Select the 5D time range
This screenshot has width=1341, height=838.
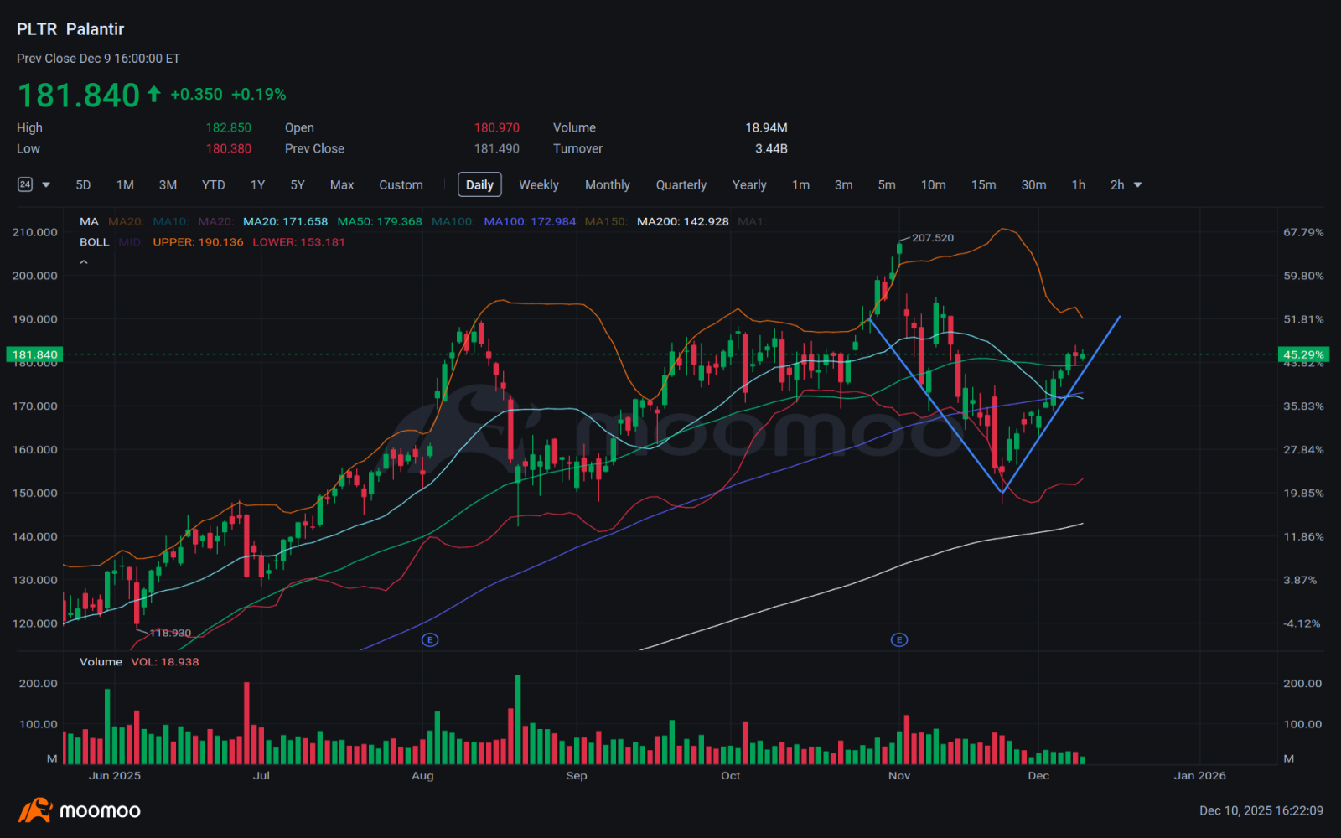tap(83, 184)
